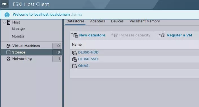Switch to the Adapters tab

98,21
